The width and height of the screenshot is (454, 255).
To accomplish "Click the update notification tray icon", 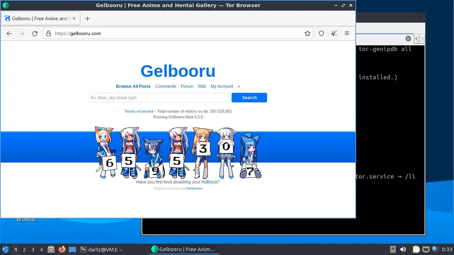I will [435, 249].
